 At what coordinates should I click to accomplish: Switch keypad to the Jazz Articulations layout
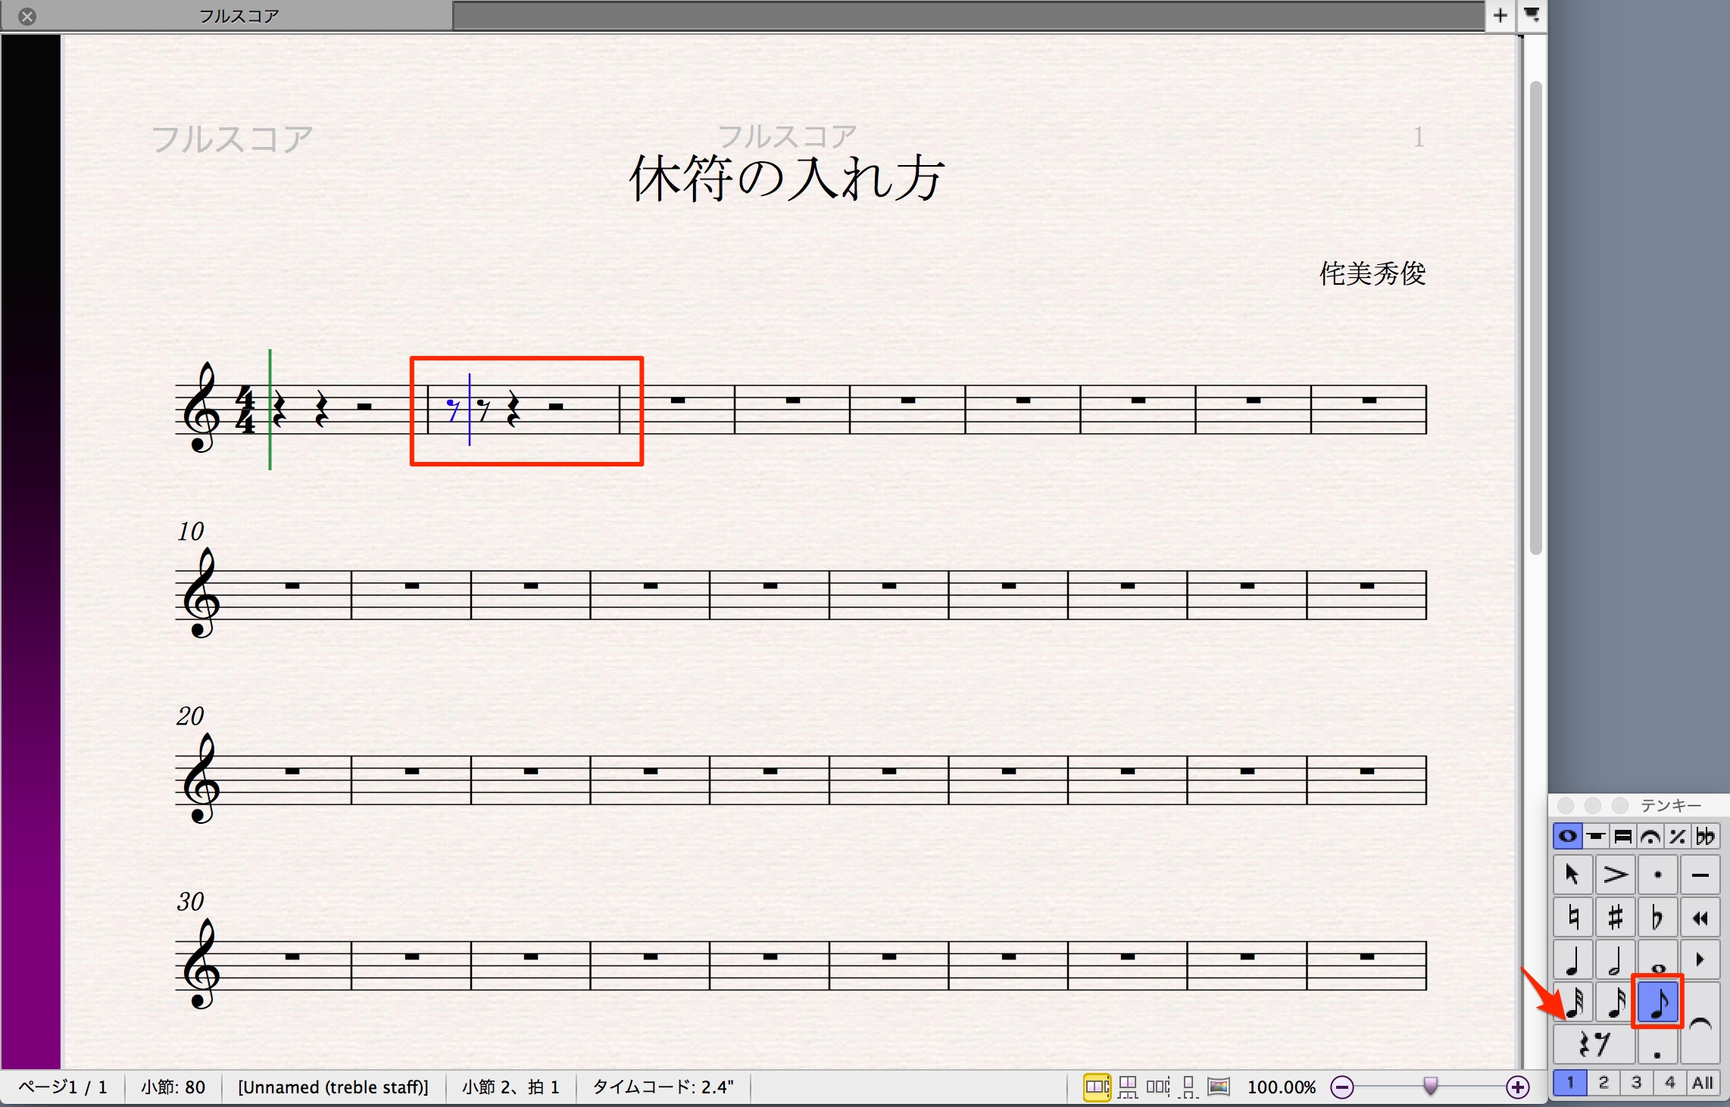point(1677,837)
